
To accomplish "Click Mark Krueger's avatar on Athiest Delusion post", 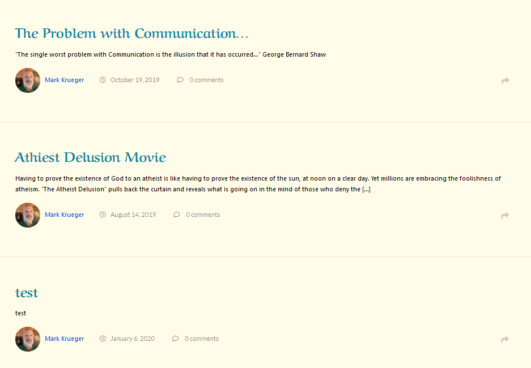I will coord(28,215).
